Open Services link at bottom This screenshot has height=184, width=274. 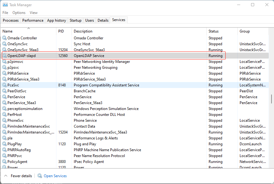[55, 176]
